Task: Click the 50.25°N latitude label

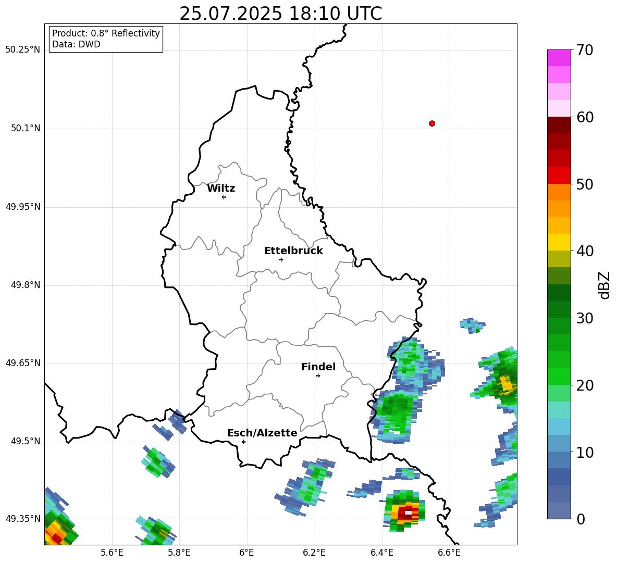Action: coord(23,50)
